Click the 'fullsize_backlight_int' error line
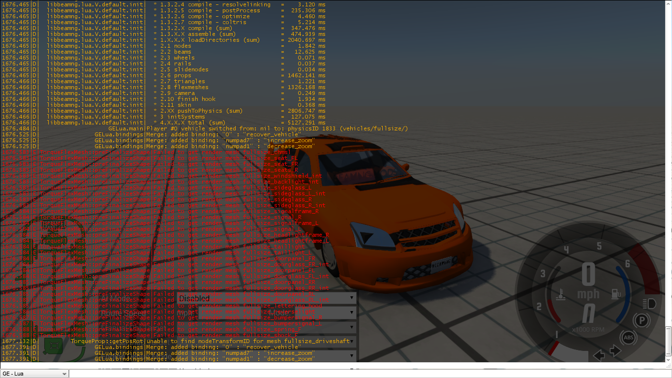672x378 pixels. 160,182
